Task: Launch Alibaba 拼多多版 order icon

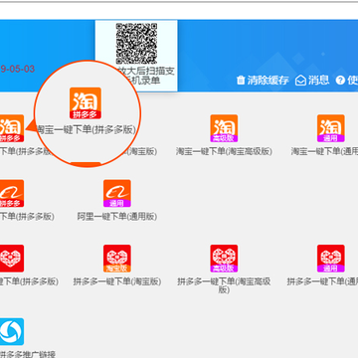Action: 12,193
